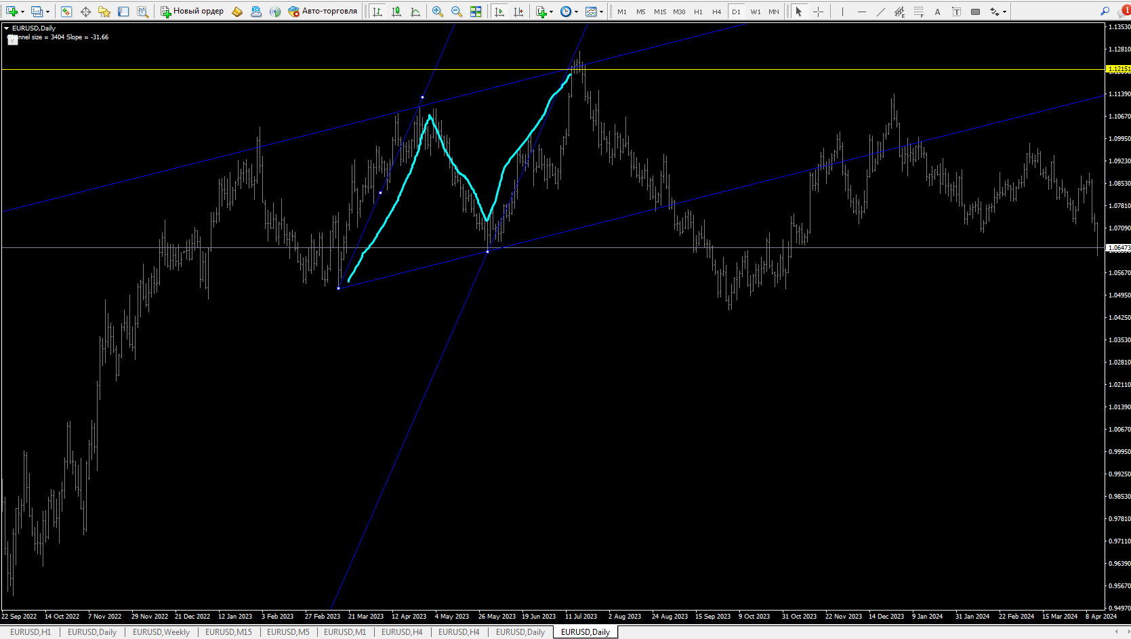Switch to the EURUSD,H1 chart tab
Viewport: 1131px width, 639px height.
click(30, 632)
